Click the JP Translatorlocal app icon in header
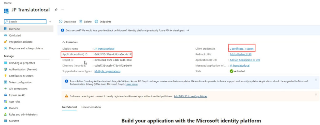This screenshot has width=320, height=125. (x=6, y=11)
